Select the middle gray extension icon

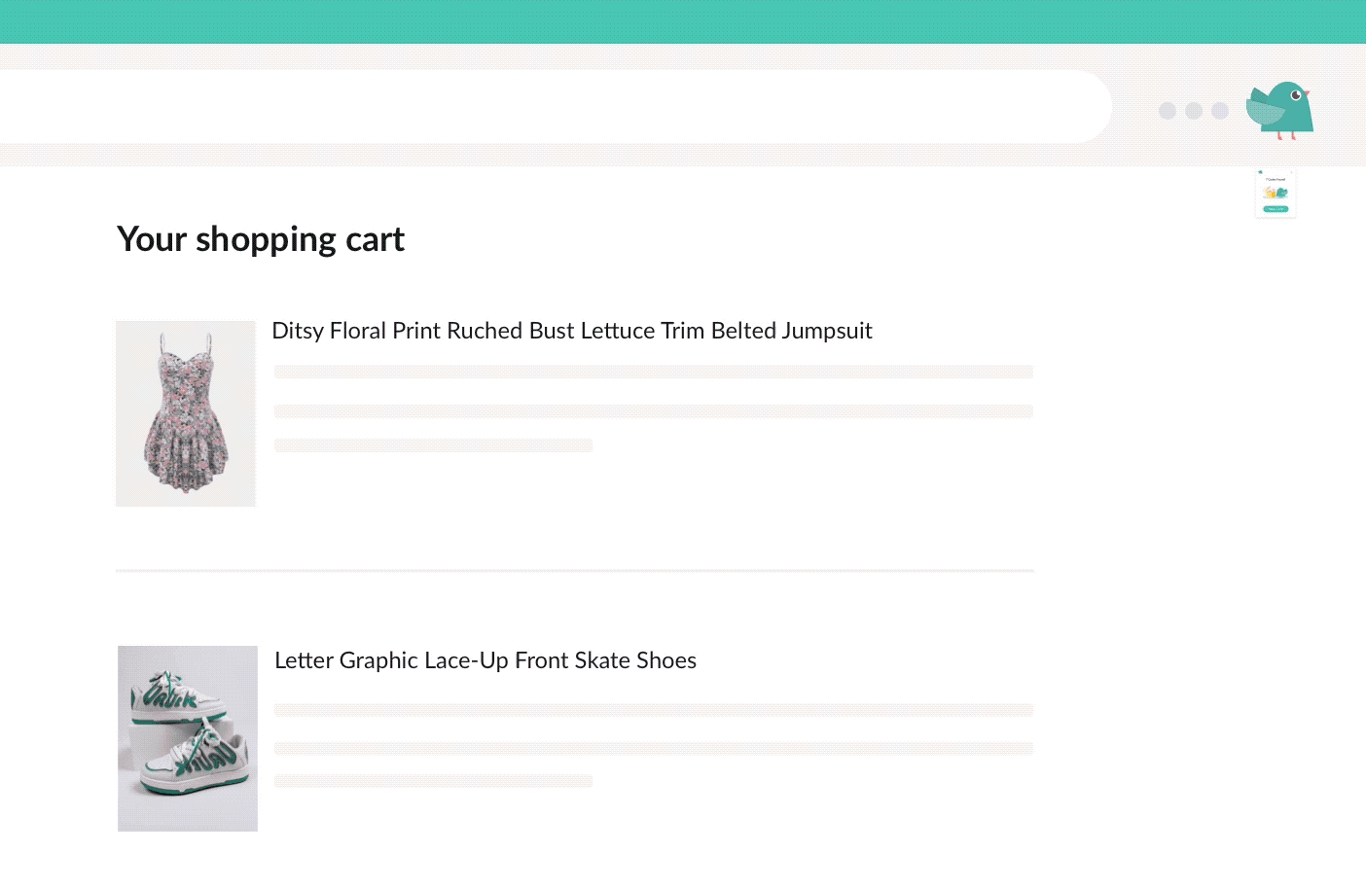point(1194,111)
